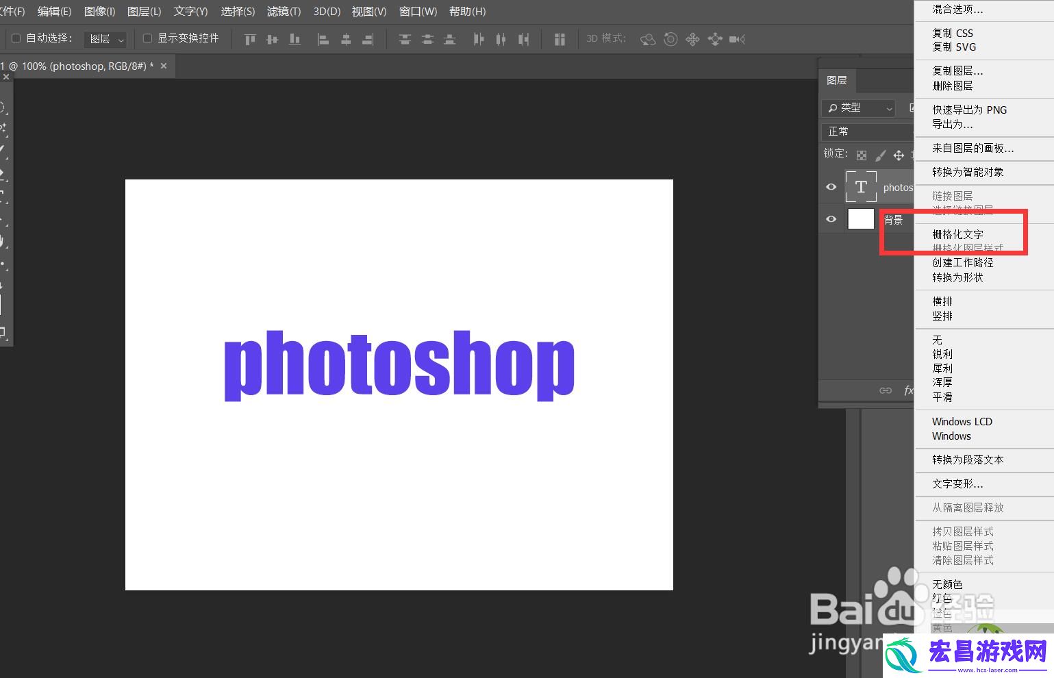Open the 图像(I) menu

click(99, 11)
